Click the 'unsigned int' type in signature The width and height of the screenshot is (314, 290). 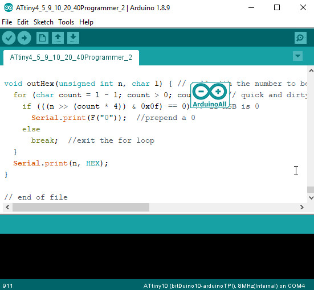tap(86, 84)
